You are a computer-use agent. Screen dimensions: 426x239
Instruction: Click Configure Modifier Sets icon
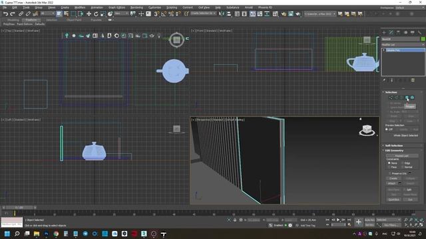pos(413,80)
